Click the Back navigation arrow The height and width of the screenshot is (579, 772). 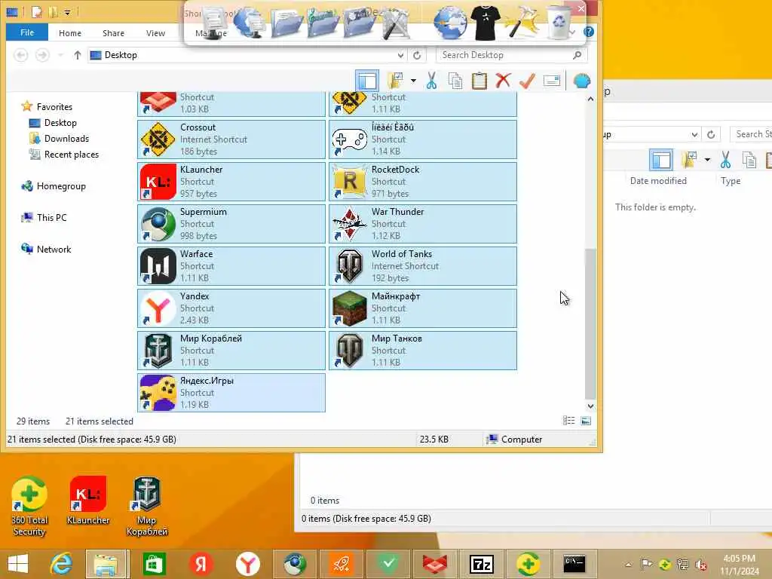[x=20, y=54]
